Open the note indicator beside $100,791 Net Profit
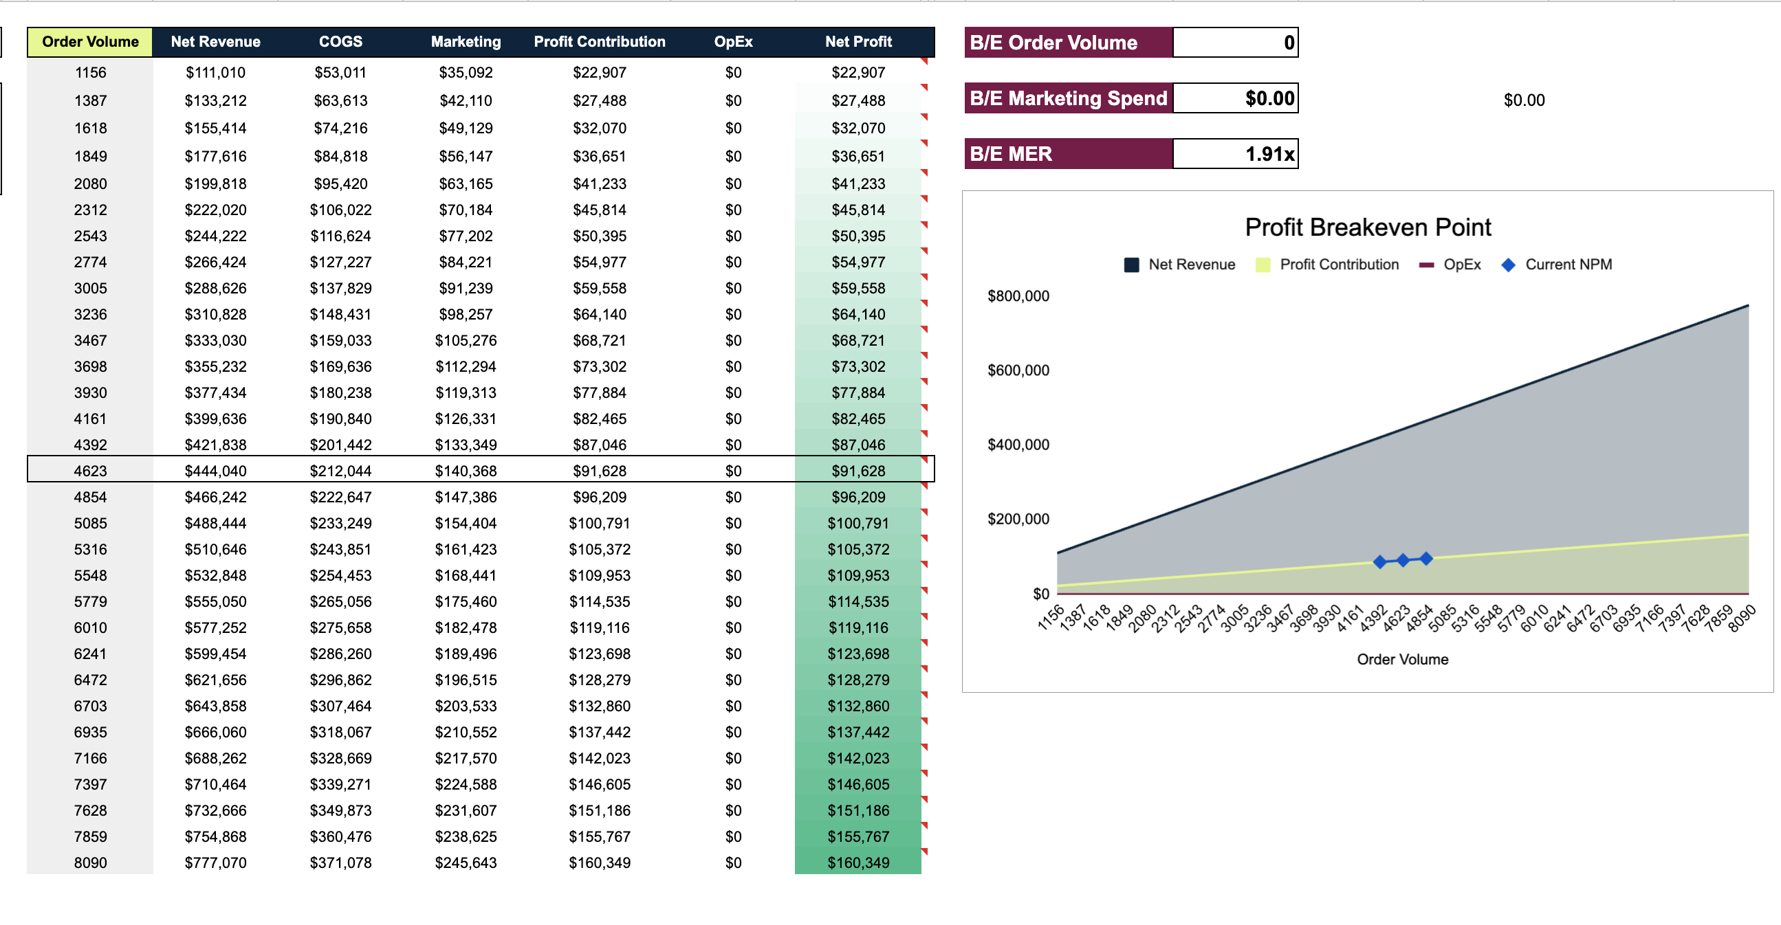The image size is (1781, 925). [x=924, y=513]
